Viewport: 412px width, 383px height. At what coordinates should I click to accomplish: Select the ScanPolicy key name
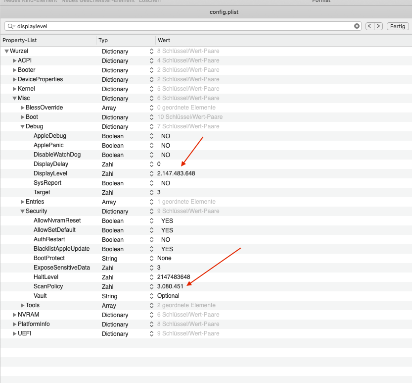point(48,286)
